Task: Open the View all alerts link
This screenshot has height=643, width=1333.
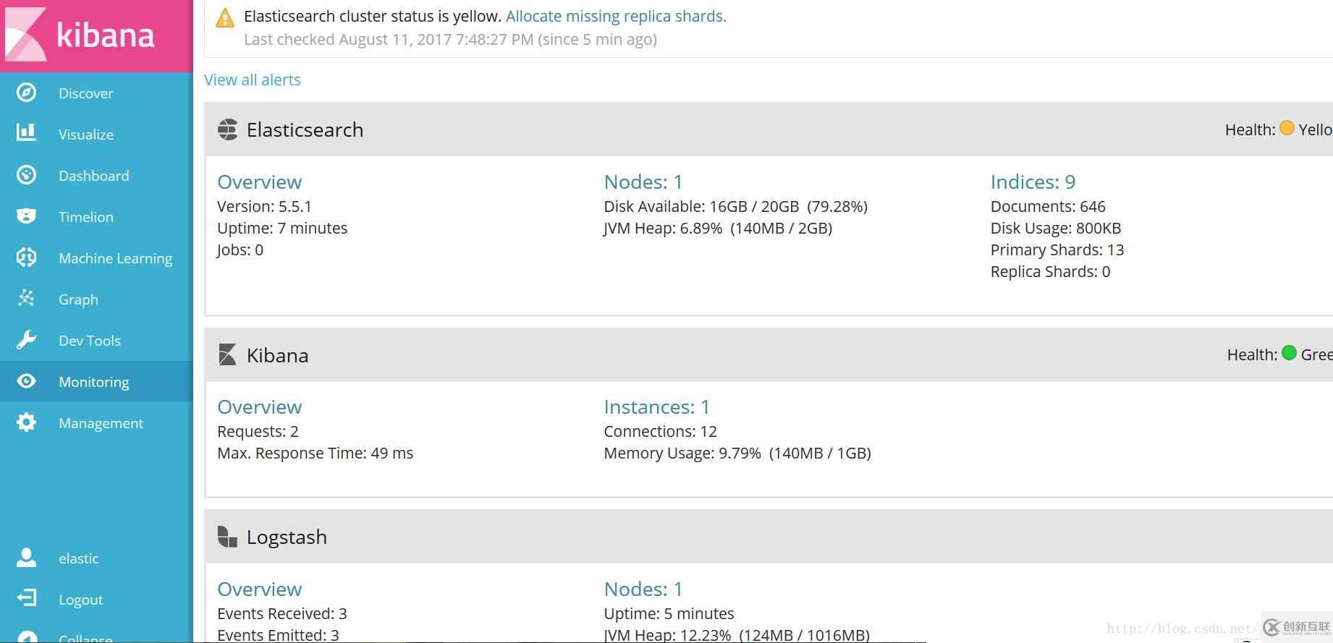Action: coord(252,80)
